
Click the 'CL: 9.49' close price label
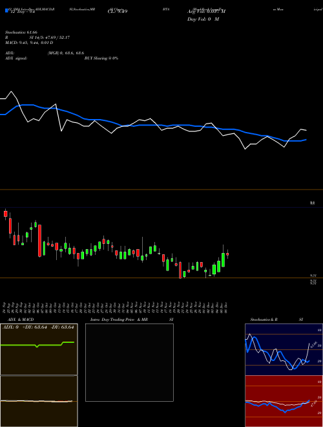(118, 12)
